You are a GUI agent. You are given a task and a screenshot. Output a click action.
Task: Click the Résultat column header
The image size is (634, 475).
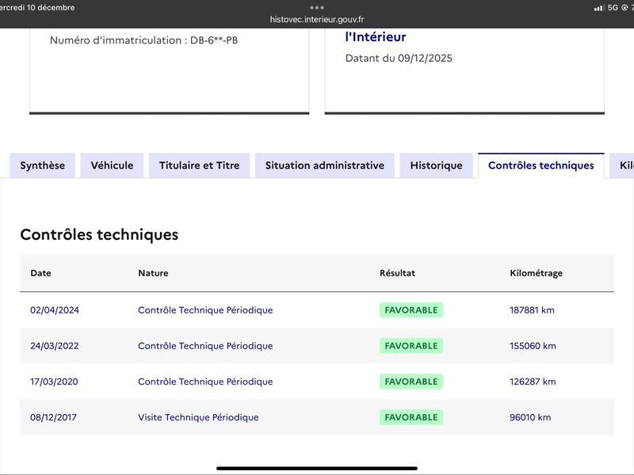point(397,273)
